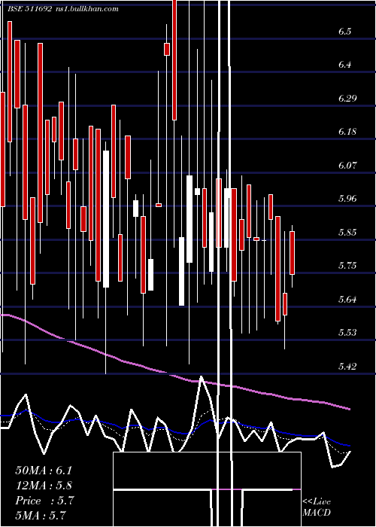
Task: Click the pink 50MA line's right end
Action: click(x=348, y=408)
